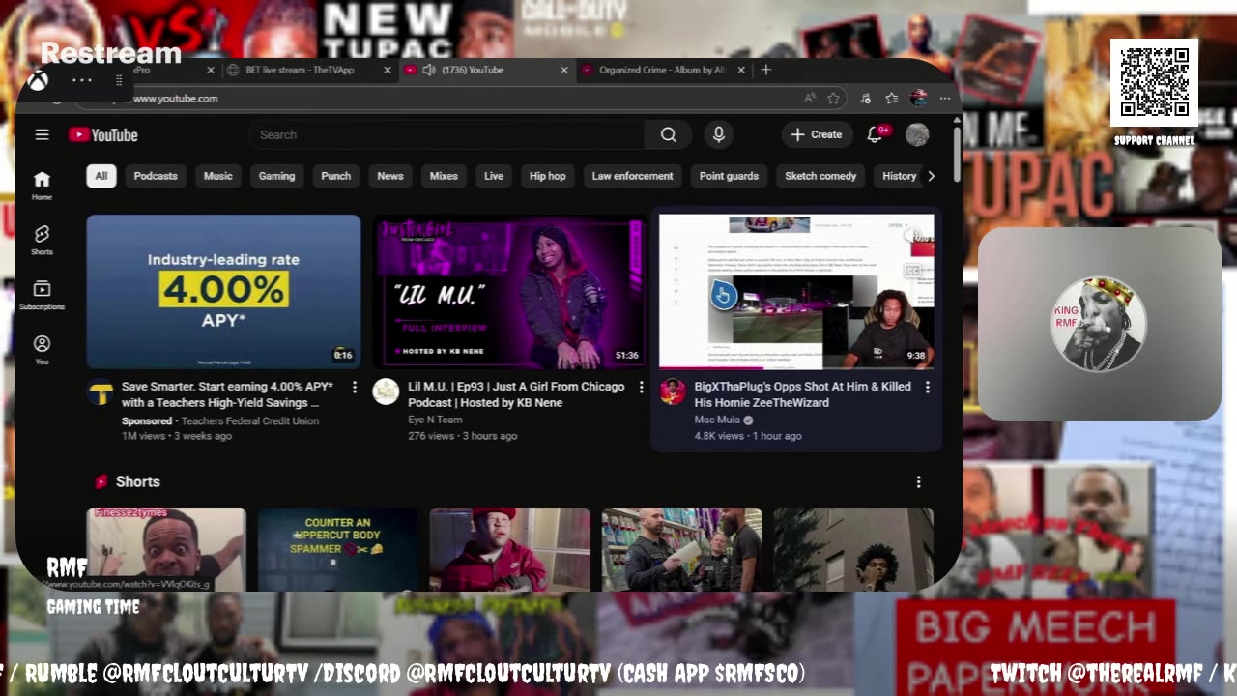
Task: Open the Counter an Uppercut Body Spammer short
Action: [337, 549]
